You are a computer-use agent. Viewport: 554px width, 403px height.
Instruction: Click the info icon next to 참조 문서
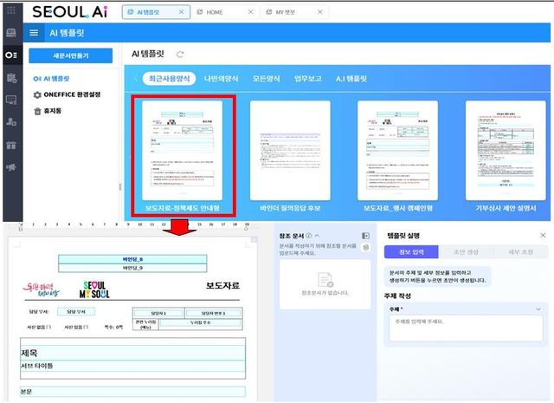coord(309,236)
